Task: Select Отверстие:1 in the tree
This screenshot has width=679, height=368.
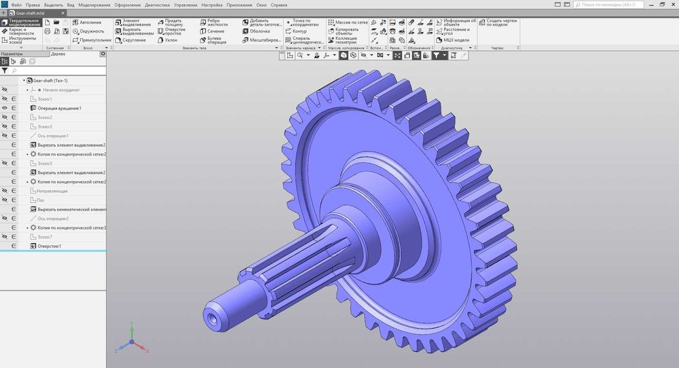Action: click(x=49, y=246)
